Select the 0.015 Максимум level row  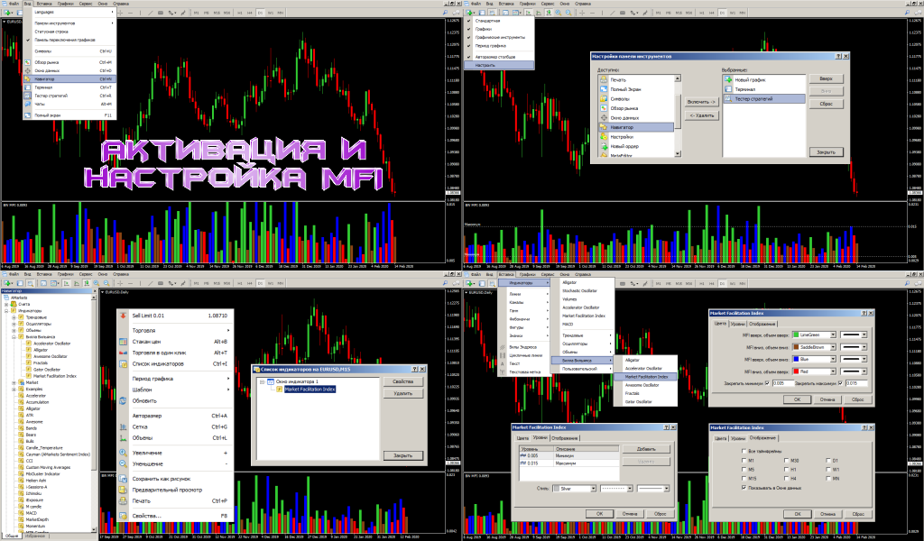[568, 463]
